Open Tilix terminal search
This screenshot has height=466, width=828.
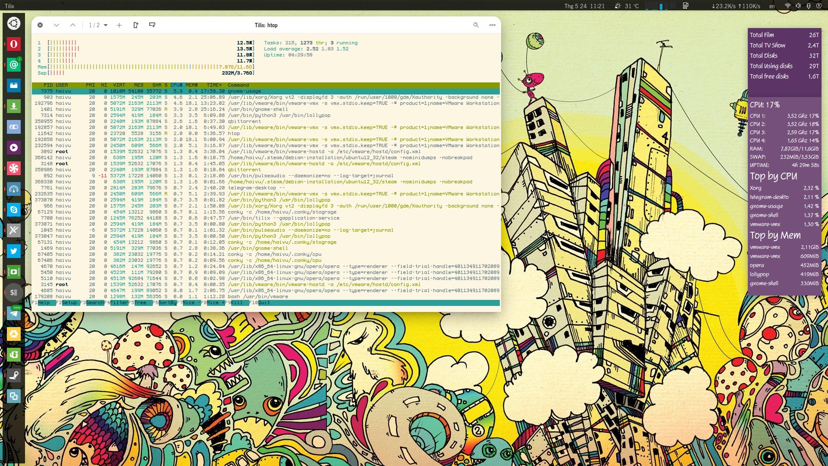tap(476, 25)
